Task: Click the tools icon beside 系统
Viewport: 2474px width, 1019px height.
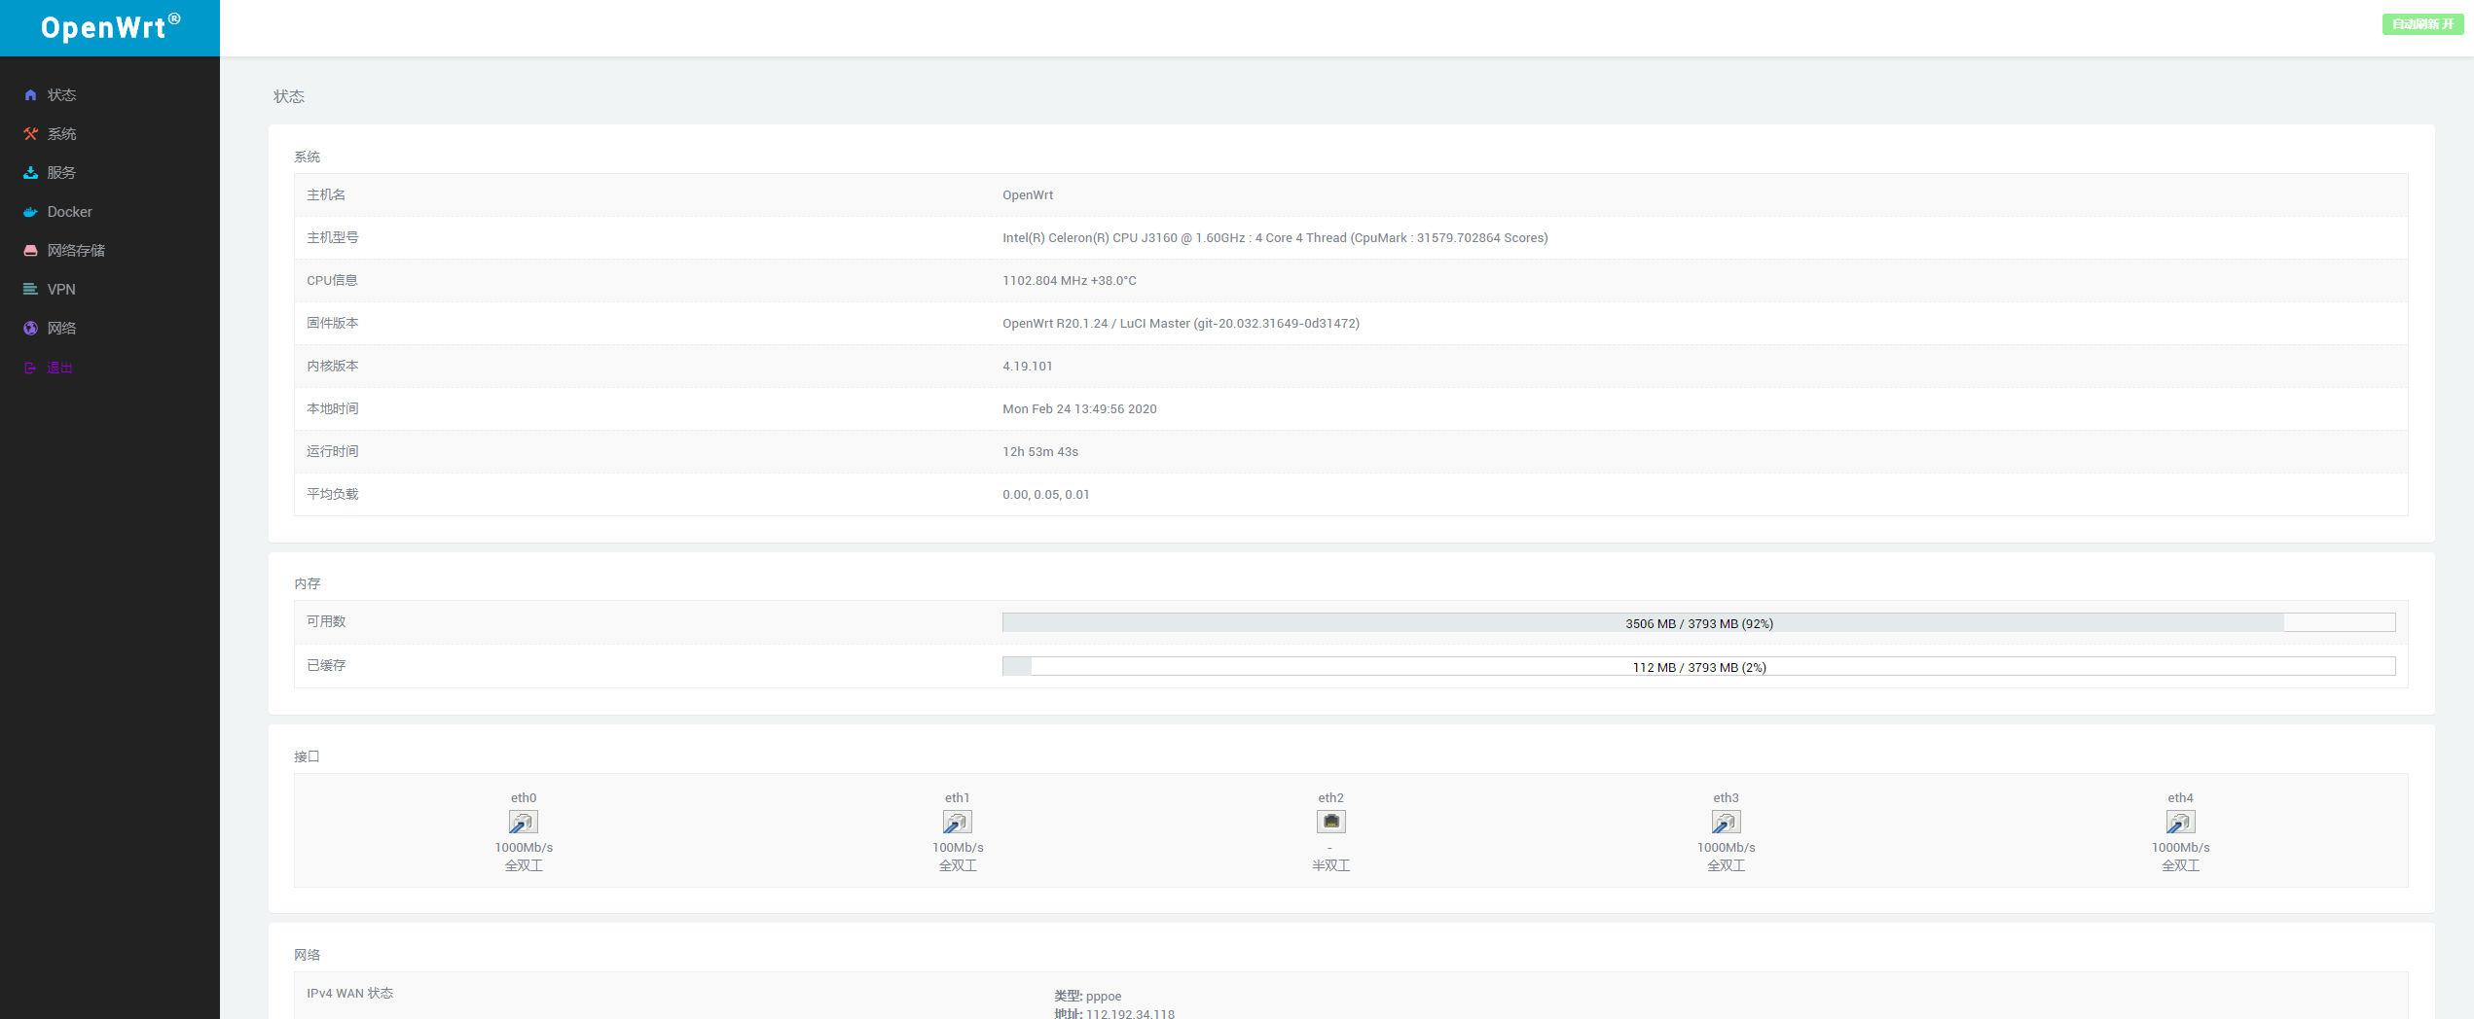Action: coord(30,134)
